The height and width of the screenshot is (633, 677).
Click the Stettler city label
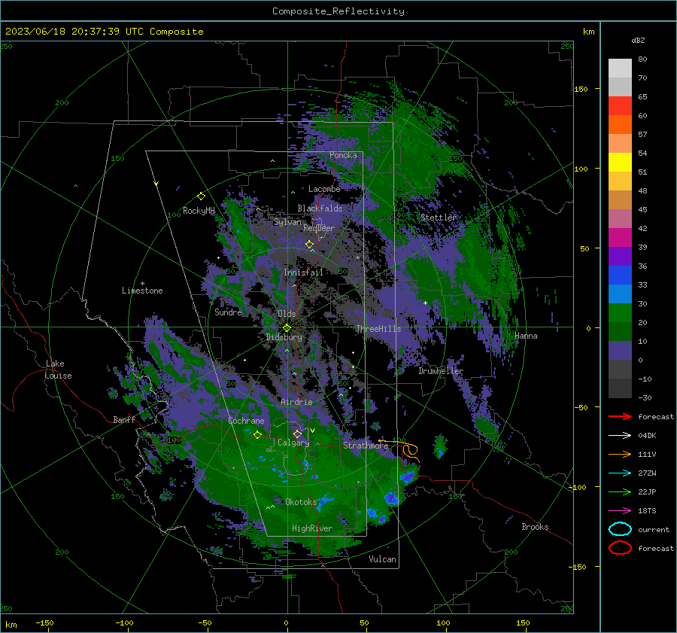coord(439,218)
